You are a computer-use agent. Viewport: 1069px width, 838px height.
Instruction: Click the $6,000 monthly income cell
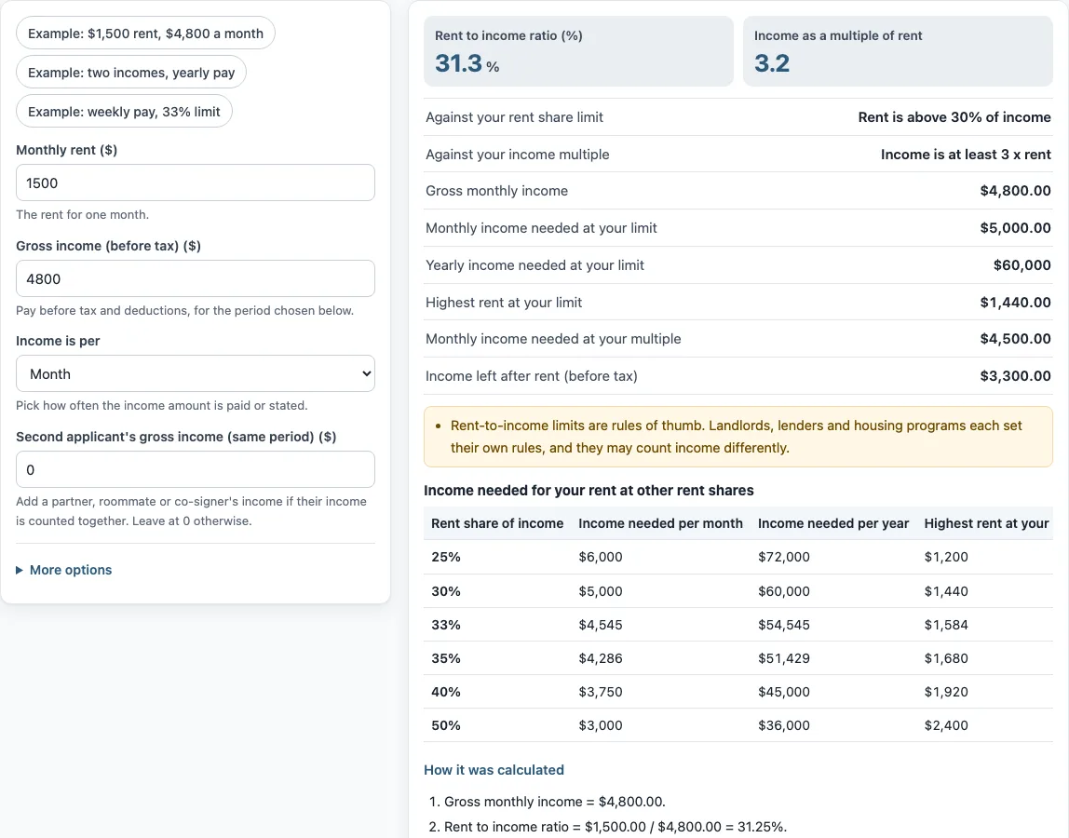click(601, 557)
